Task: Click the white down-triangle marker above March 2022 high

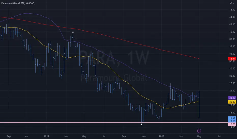Action: tap(73, 32)
